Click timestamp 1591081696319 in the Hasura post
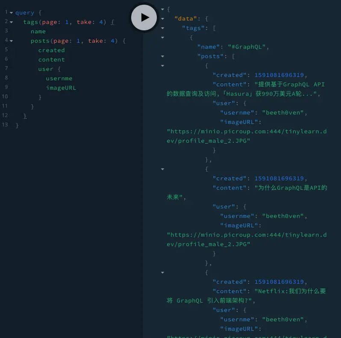Image resolution: width=341 pixels, height=338 pixels. click(x=279, y=75)
